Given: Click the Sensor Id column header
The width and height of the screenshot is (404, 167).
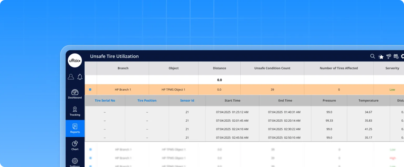Looking at the screenshot, I should 187,101.
